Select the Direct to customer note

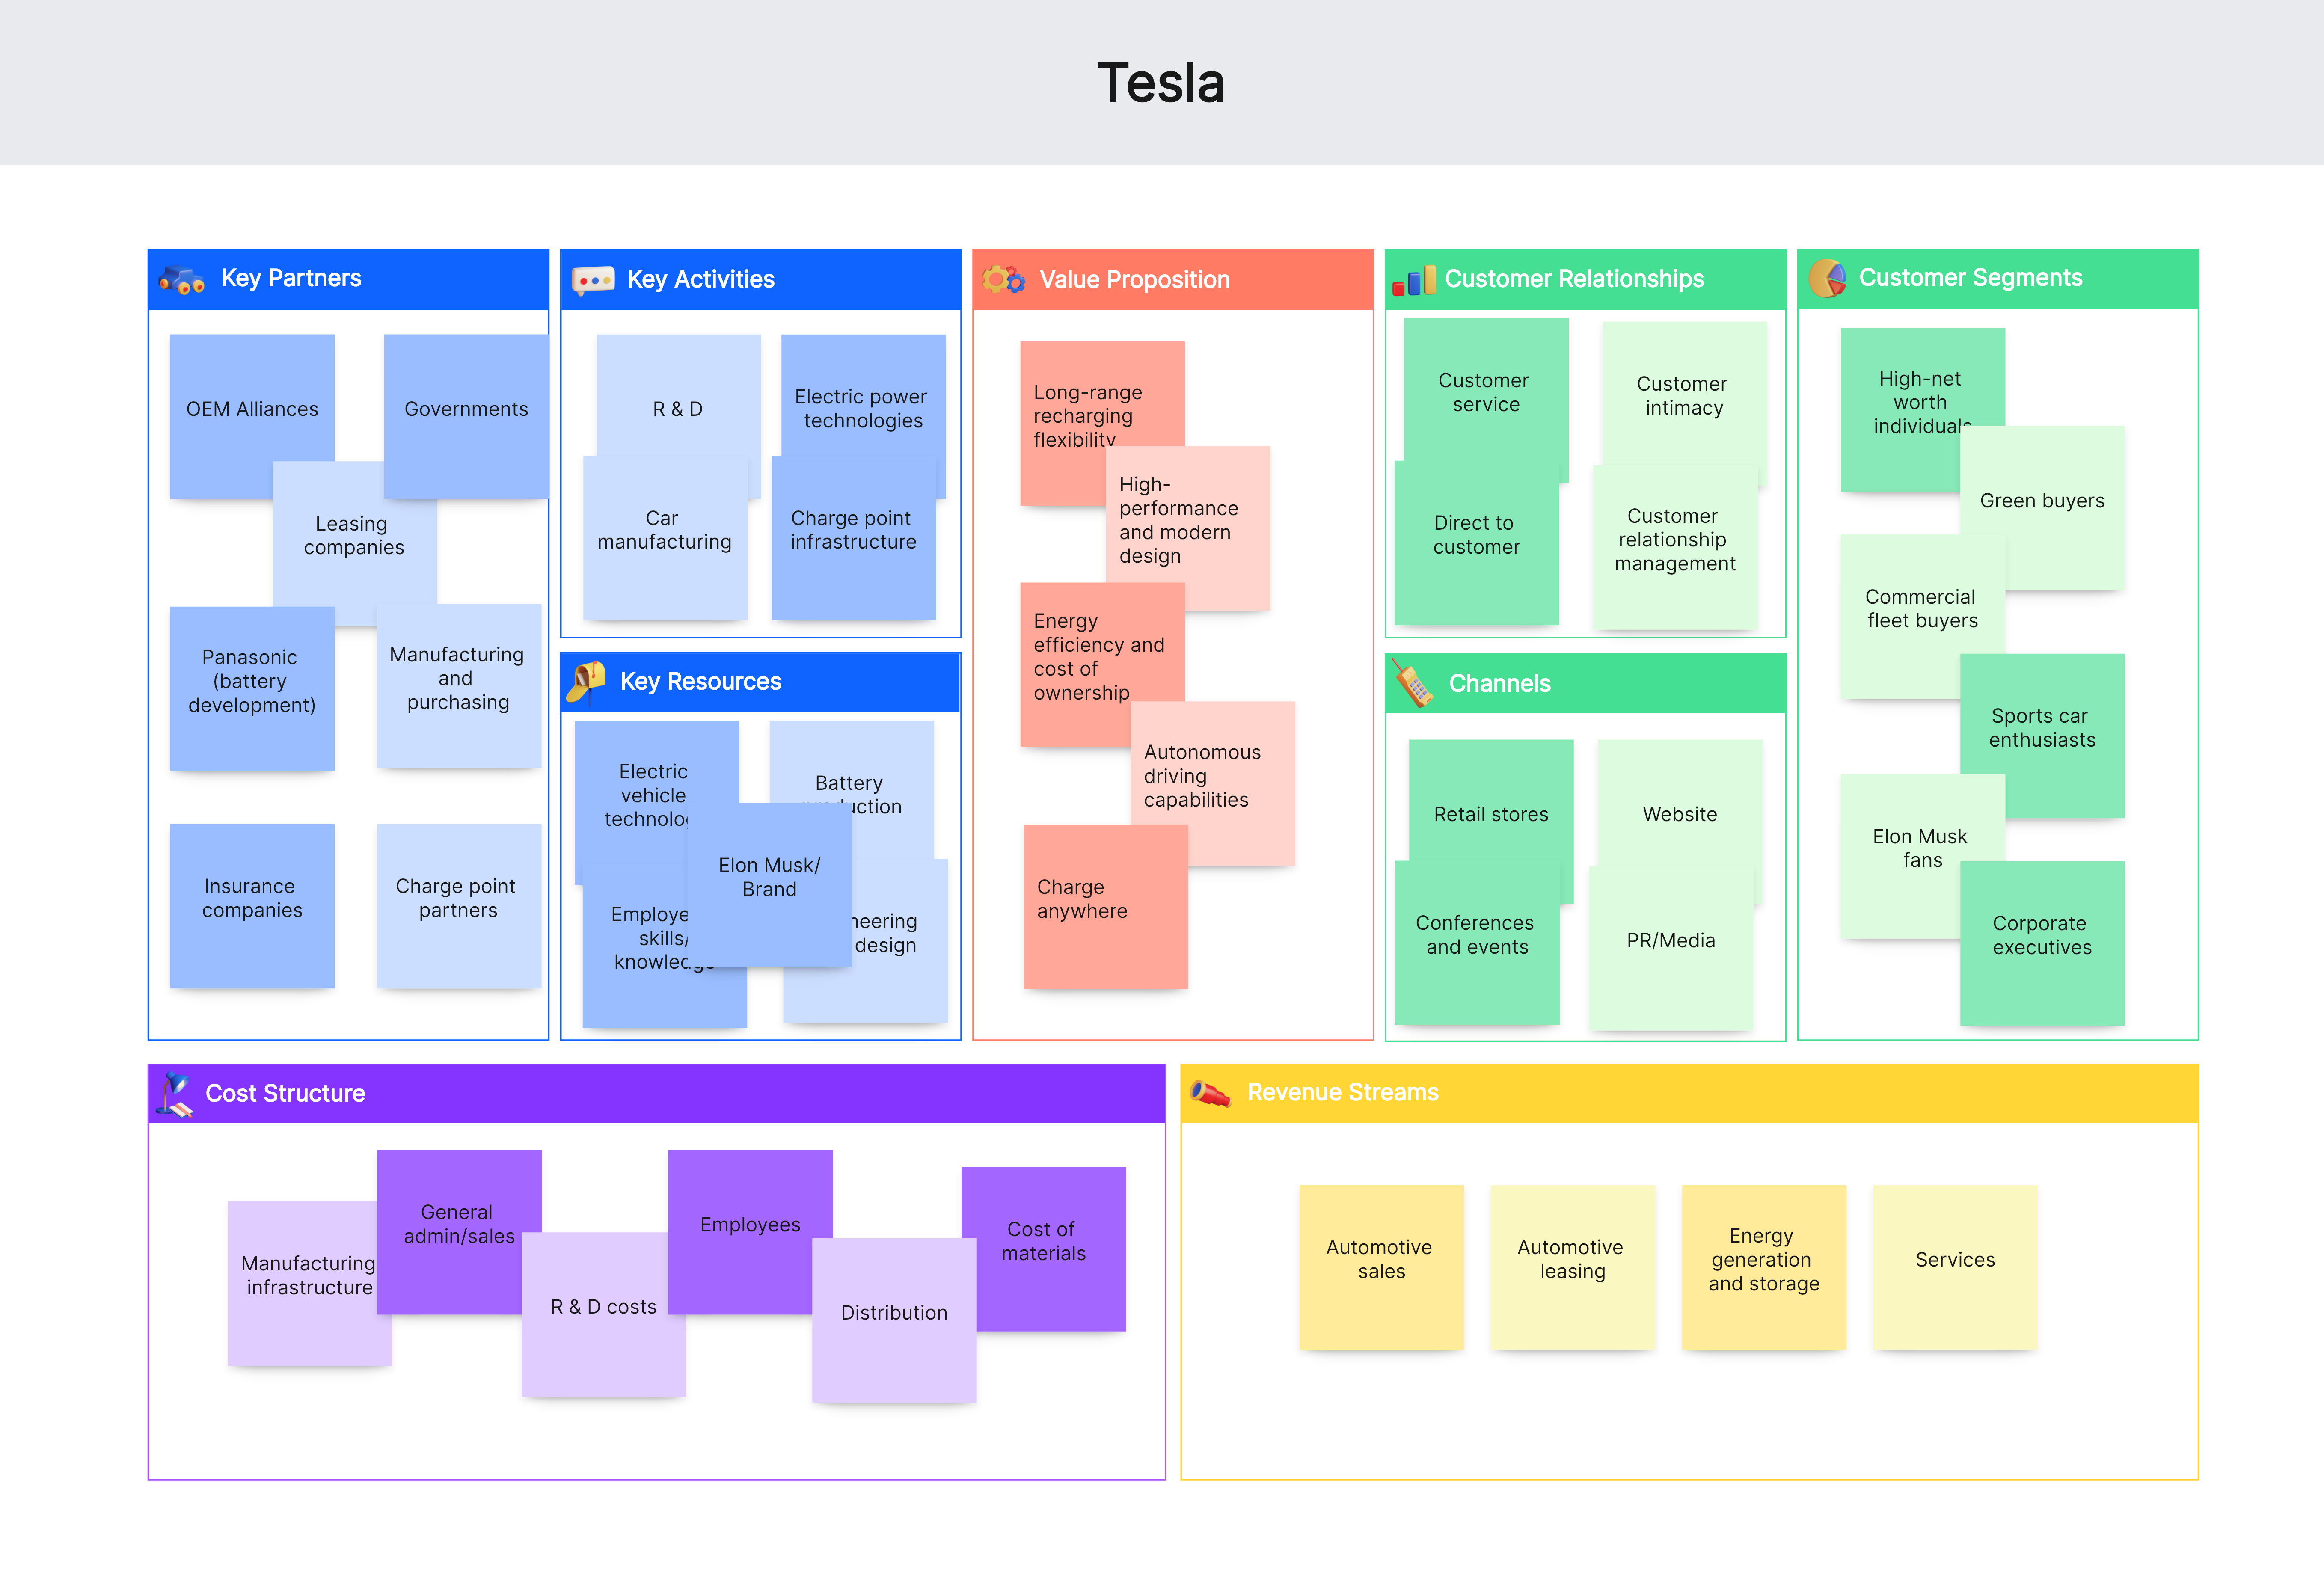(x=1477, y=542)
